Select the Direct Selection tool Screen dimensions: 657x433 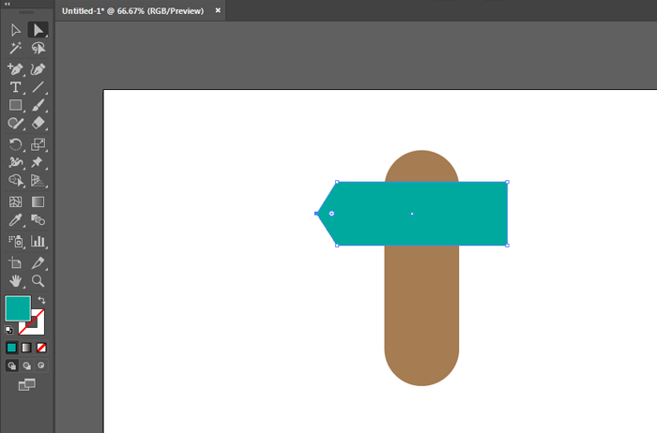pyautogui.click(x=38, y=30)
